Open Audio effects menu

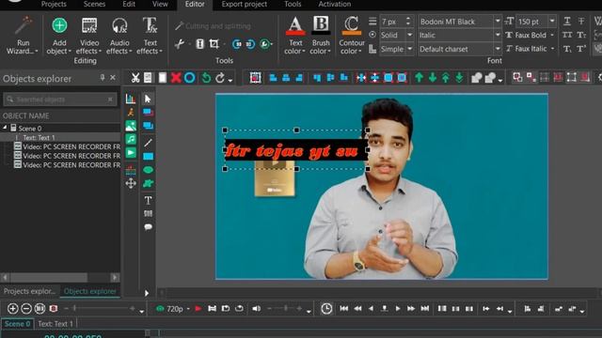click(x=119, y=36)
